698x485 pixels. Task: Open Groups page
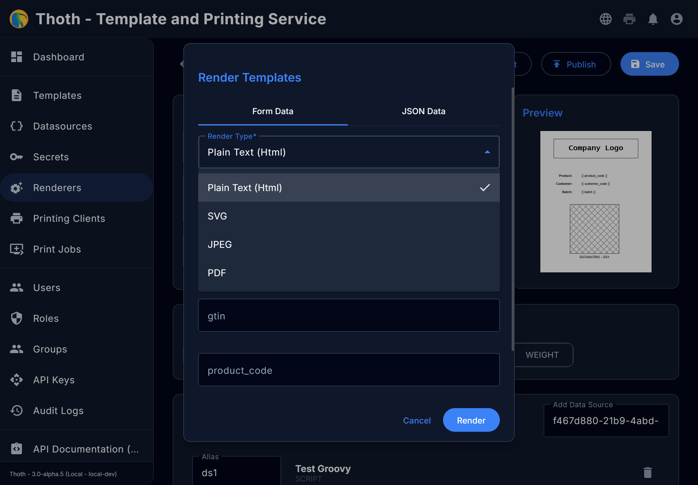[77, 349]
